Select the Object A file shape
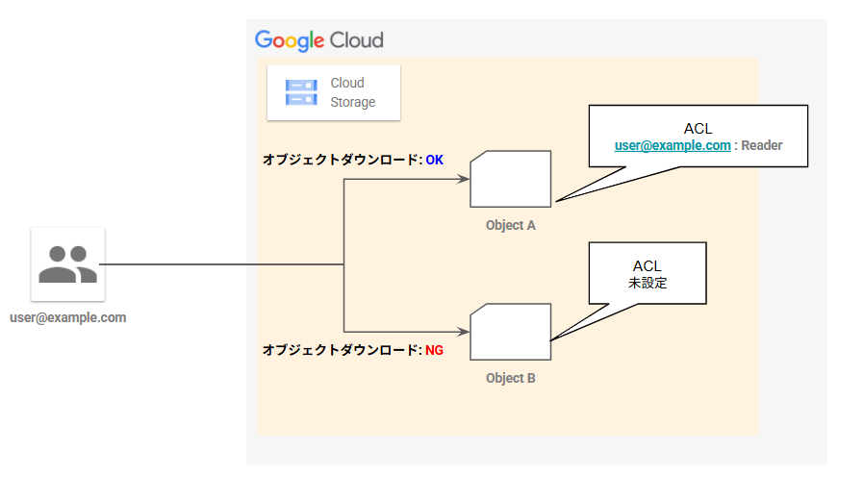Image resolution: width=864 pixels, height=500 pixels. 510,179
